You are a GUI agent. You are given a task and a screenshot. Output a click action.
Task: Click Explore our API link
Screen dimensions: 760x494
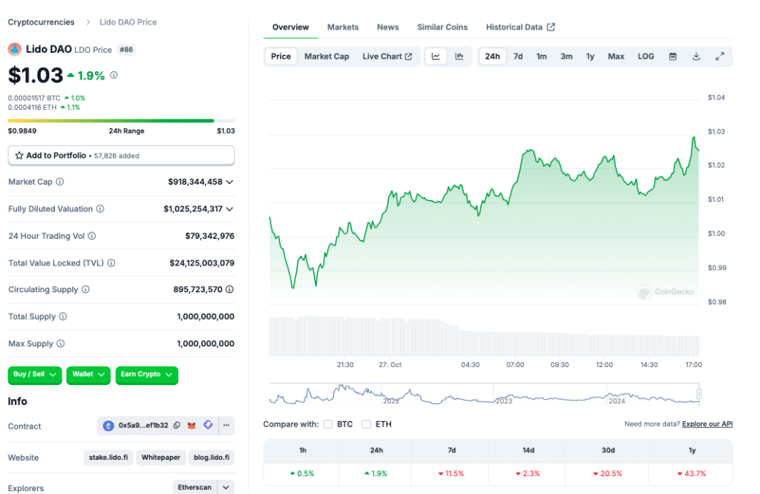(x=707, y=424)
